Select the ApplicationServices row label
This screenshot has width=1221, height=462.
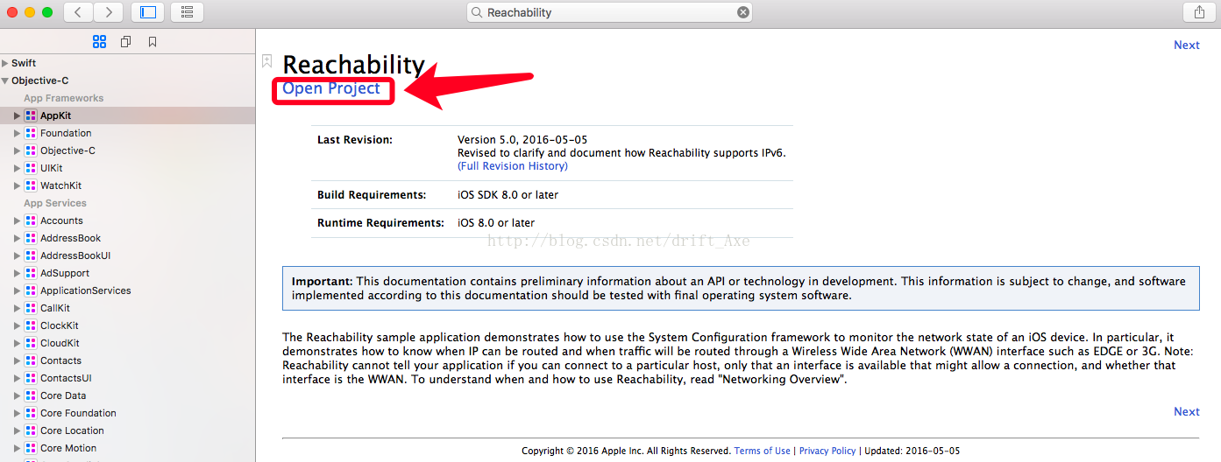point(86,290)
